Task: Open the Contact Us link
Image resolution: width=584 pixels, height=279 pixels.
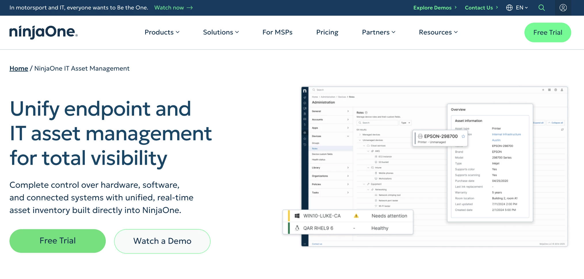Action: coord(481,8)
